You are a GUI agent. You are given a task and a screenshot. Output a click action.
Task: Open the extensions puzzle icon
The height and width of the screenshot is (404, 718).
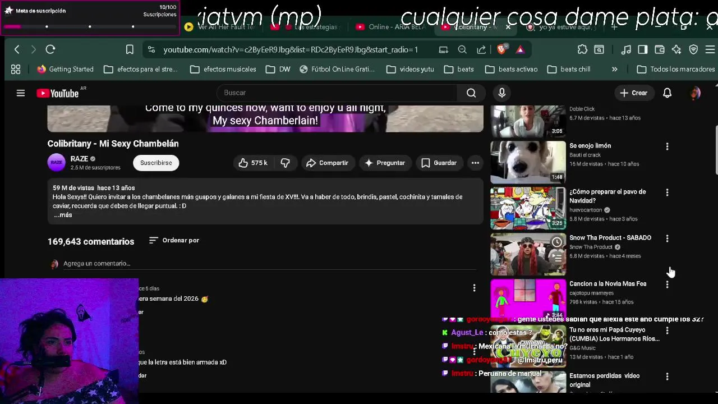click(x=582, y=49)
